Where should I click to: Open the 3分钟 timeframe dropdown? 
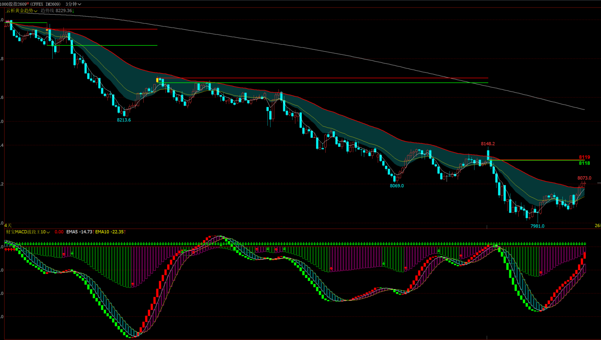(x=73, y=4)
